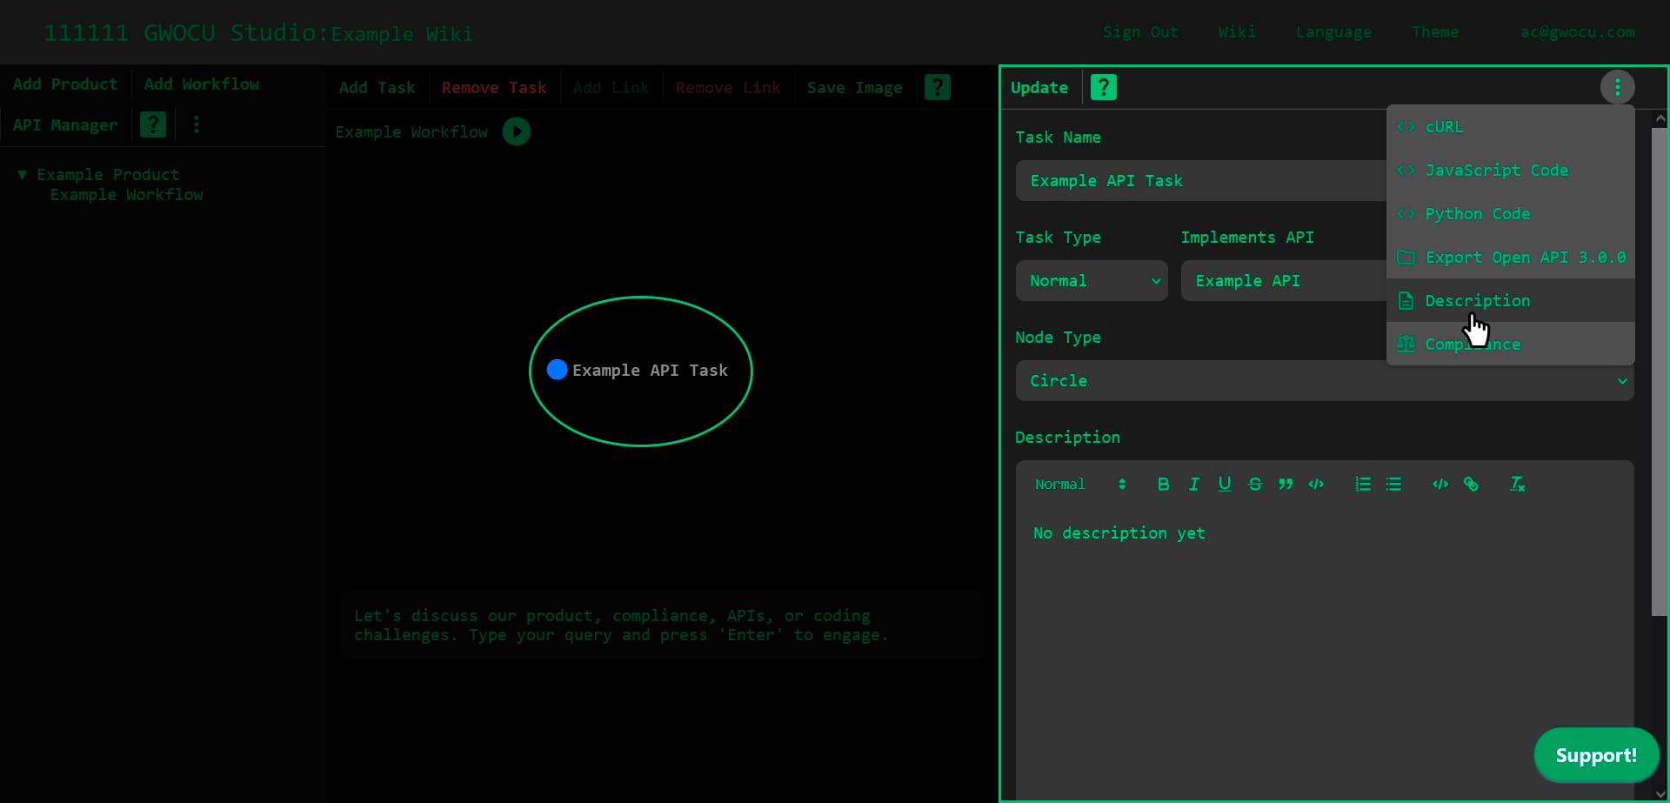
Task: Click Sign Out in the header
Action: 1140,32
